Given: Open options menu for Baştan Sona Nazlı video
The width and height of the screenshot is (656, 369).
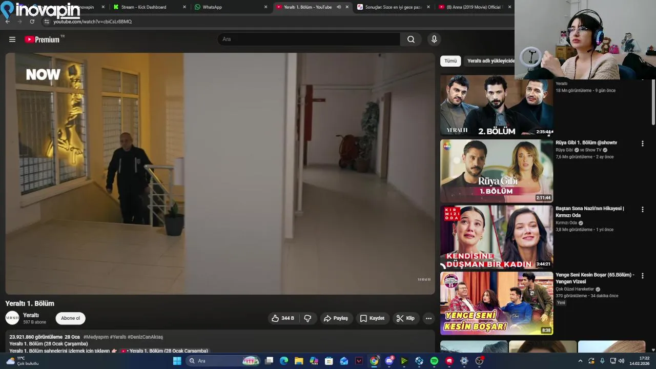Looking at the screenshot, I should tap(642, 210).
